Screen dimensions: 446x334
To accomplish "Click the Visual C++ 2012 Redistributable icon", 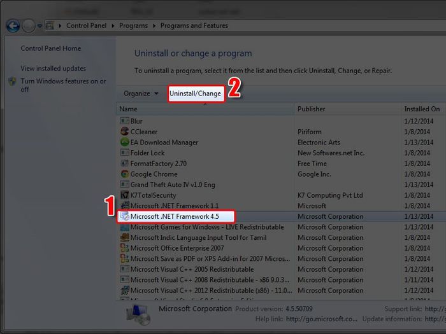I will (125, 290).
